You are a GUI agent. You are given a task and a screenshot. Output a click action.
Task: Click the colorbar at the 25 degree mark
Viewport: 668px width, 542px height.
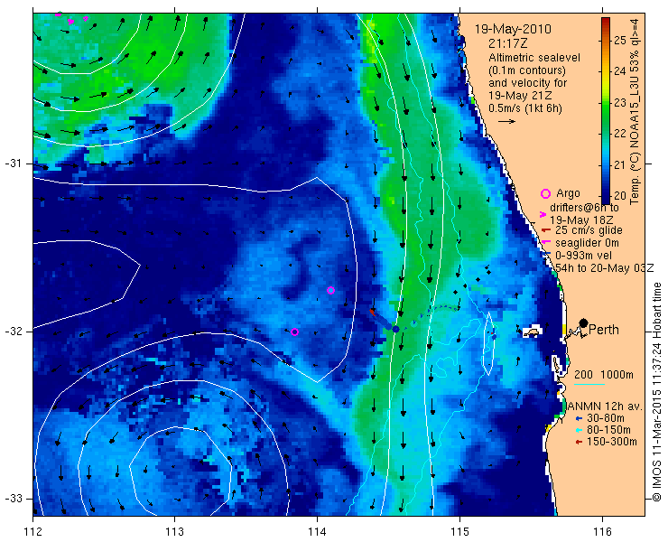[x=606, y=41]
